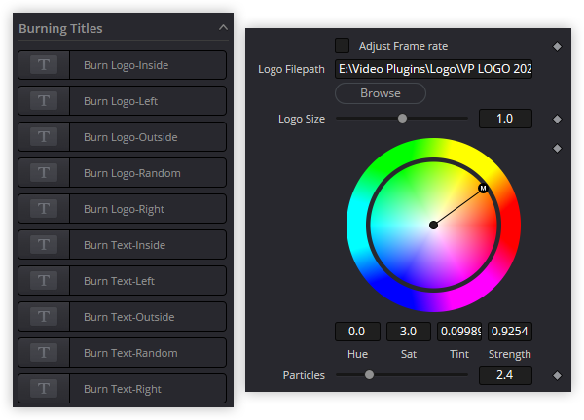Toggle keyframe diamond beside the color wheel

557,149
